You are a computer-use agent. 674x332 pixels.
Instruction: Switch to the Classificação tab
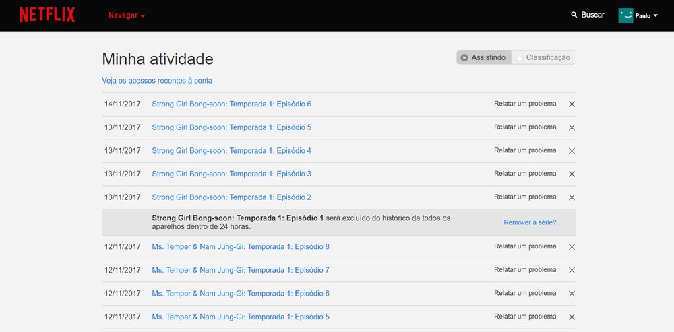click(x=544, y=57)
